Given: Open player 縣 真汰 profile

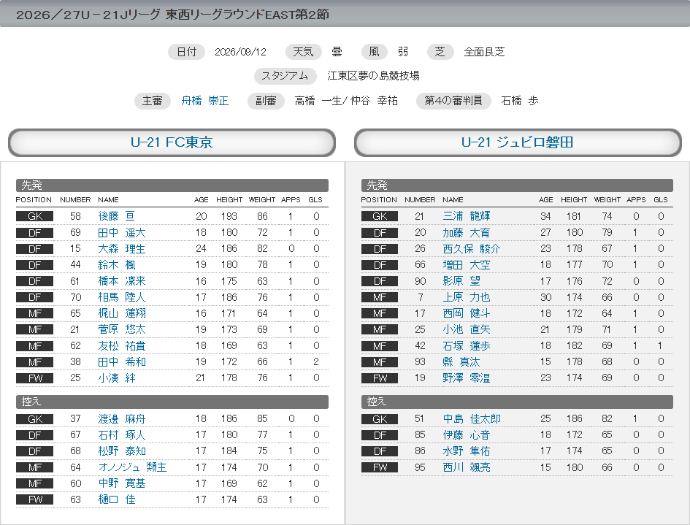Looking at the screenshot, I should tap(461, 361).
